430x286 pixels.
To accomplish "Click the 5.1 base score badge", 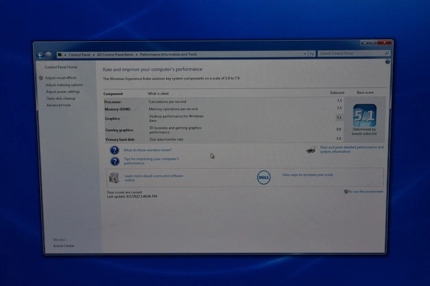I will pyautogui.click(x=364, y=116).
